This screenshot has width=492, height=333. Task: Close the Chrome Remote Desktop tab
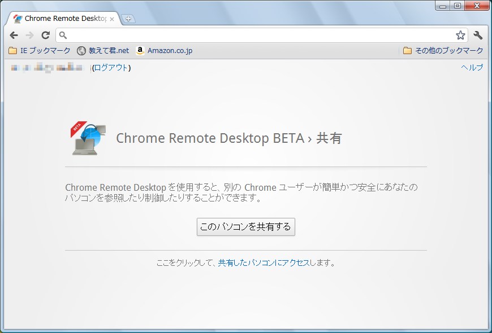point(112,19)
